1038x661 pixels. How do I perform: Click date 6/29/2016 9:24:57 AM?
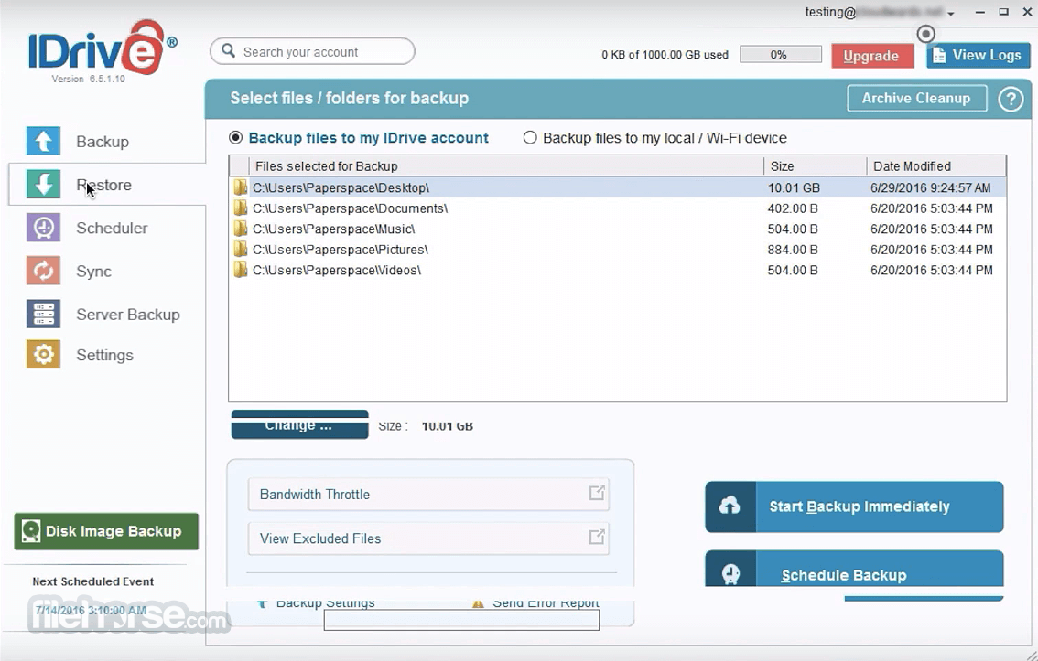(931, 187)
